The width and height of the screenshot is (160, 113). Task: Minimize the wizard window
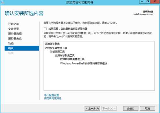142,2
